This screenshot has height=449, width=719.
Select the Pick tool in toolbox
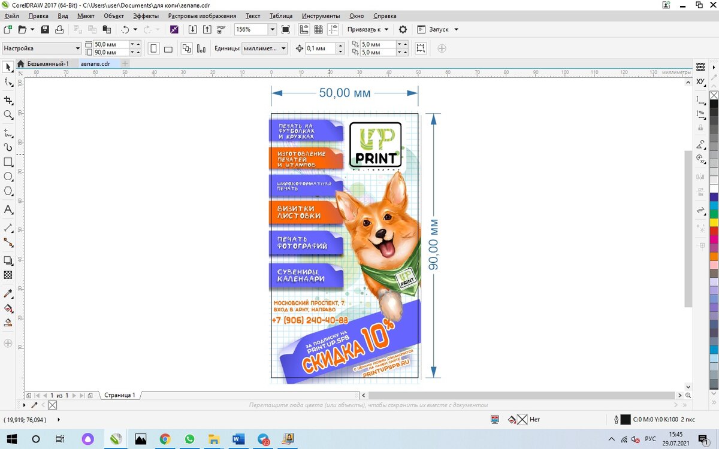(x=8, y=66)
